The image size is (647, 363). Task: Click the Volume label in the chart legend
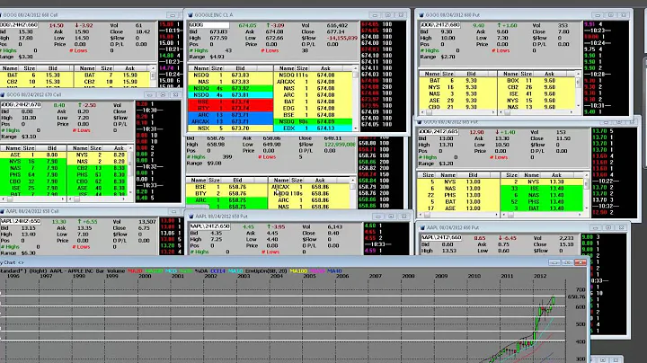(x=116, y=271)
